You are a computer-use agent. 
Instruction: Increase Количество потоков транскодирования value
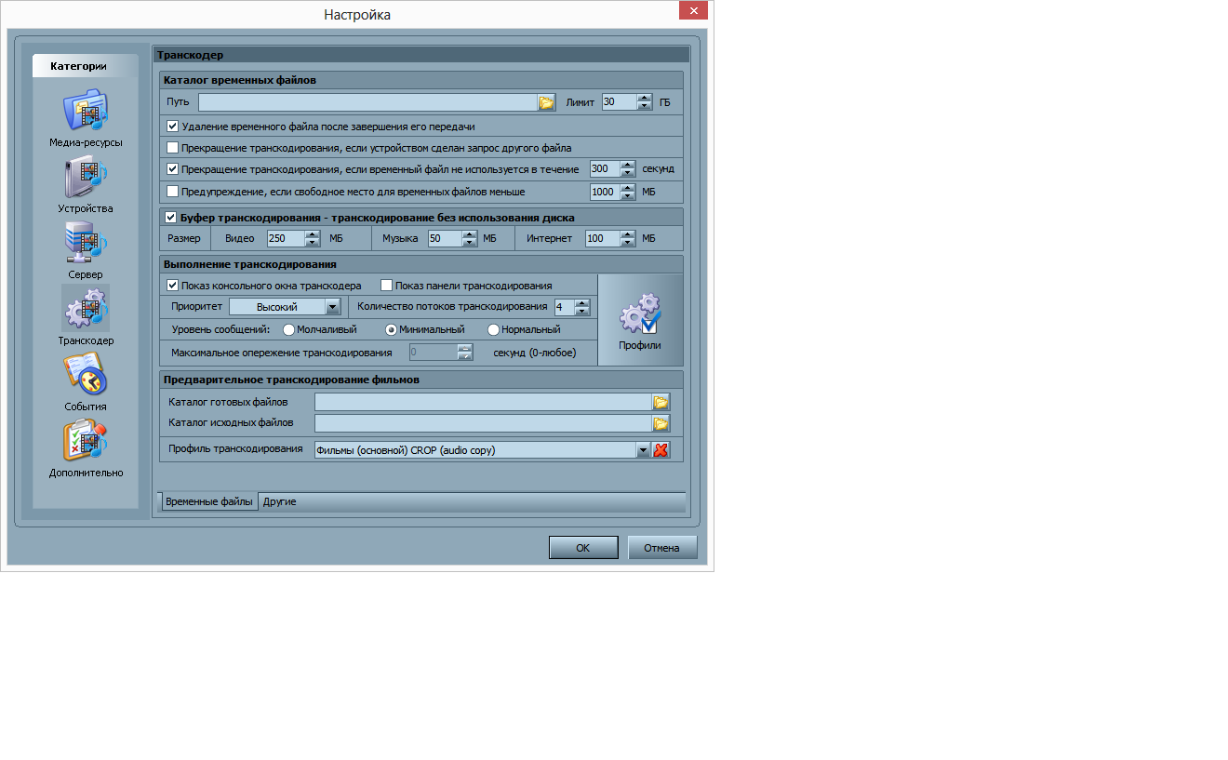(582, 302)
